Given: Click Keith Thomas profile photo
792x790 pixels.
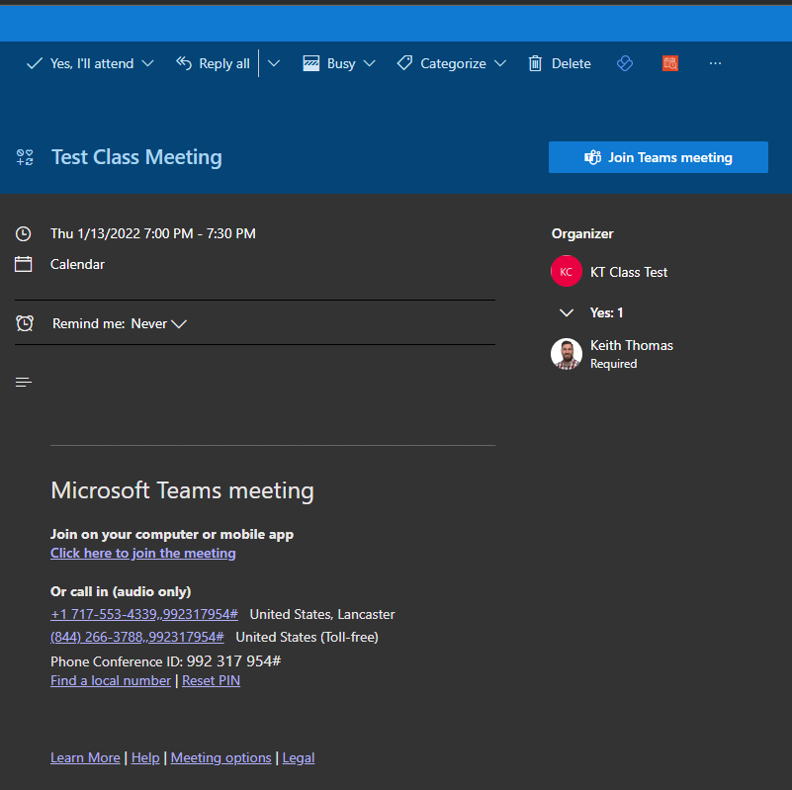Looking at the screenshot, I should coord(567,354).
